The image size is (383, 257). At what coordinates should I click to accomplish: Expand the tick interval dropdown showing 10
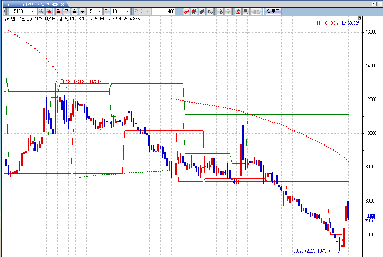point(126,11)
